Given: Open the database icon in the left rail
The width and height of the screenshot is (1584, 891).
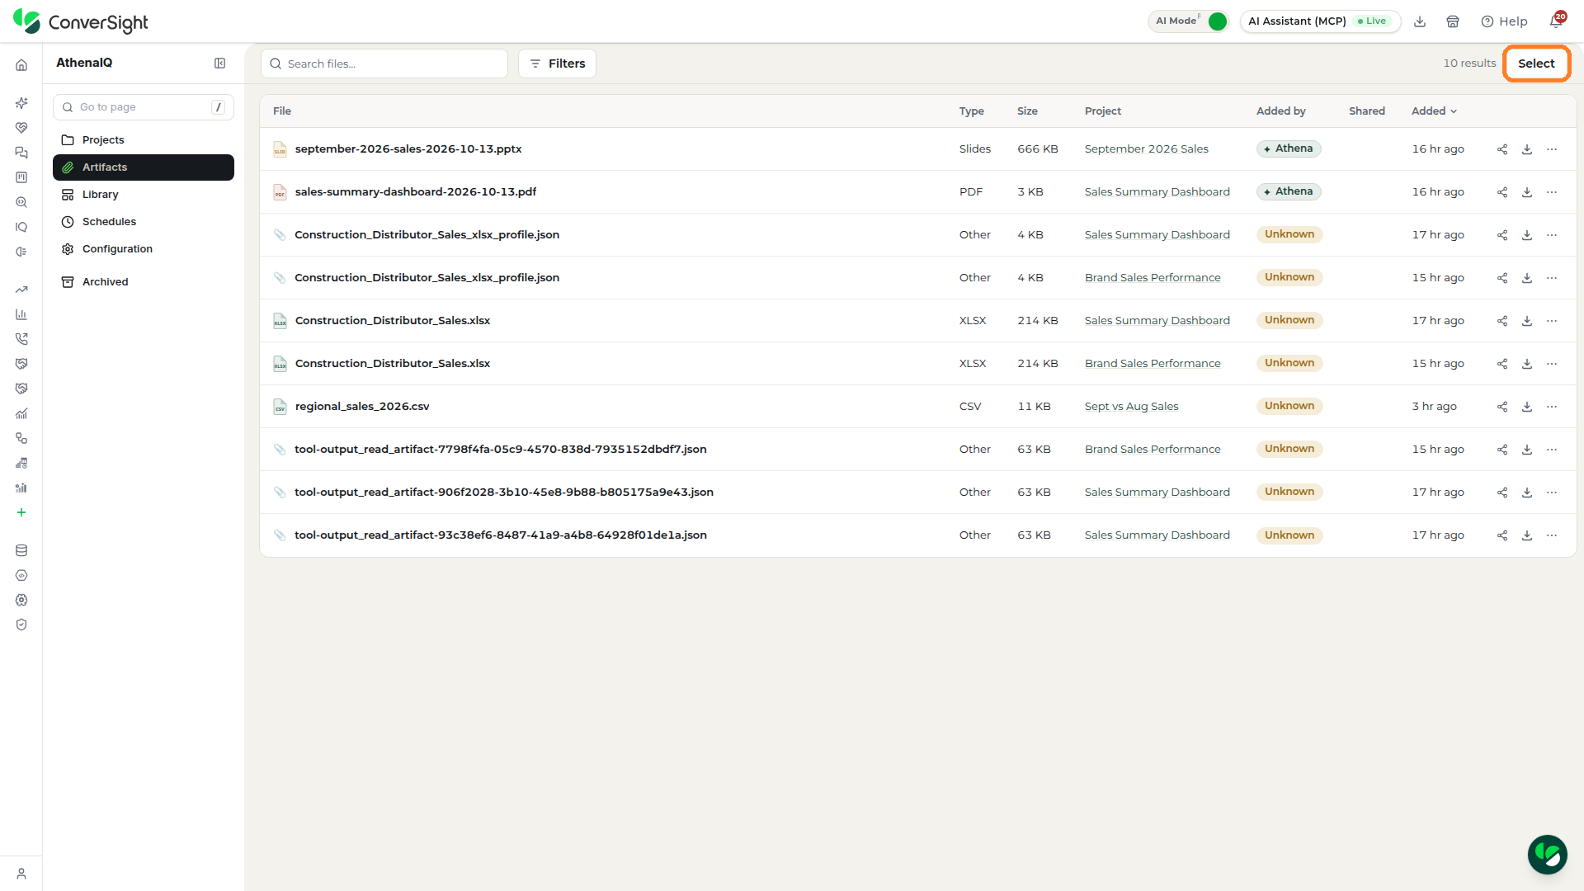Looking at the screenshot, I should [21, 550].
